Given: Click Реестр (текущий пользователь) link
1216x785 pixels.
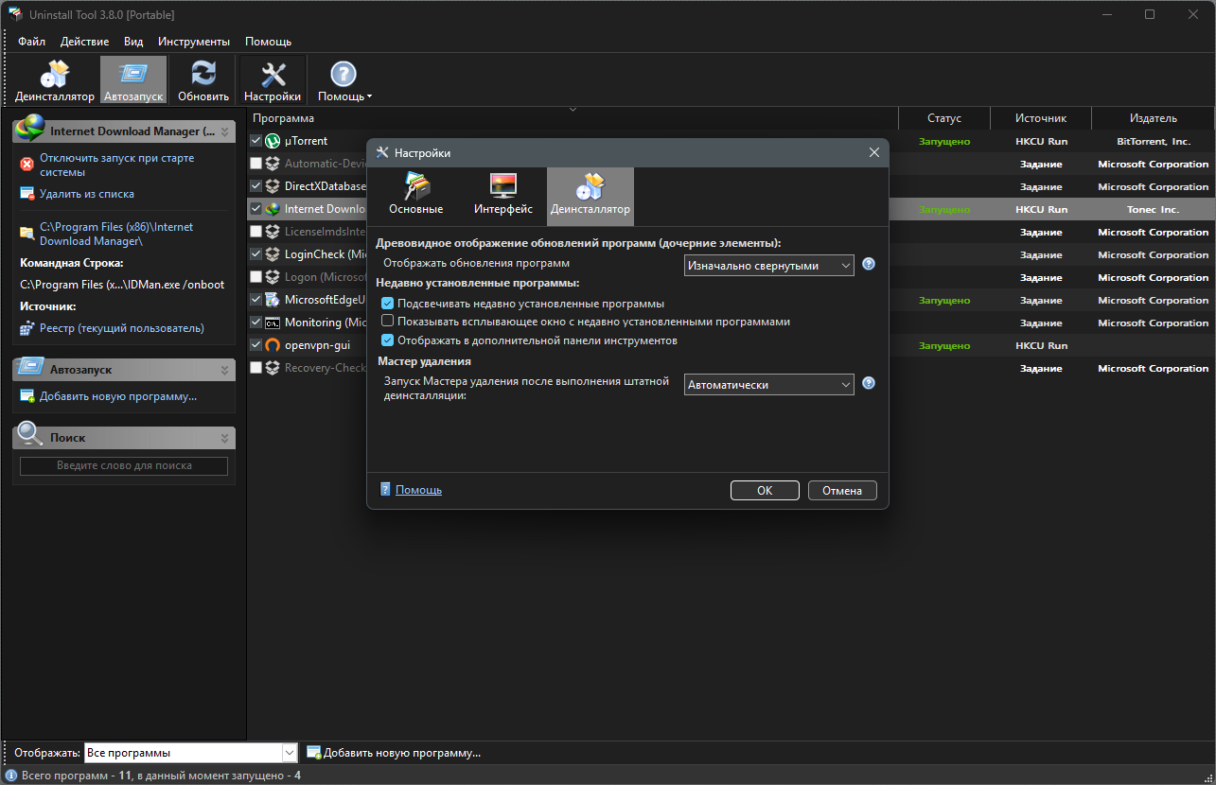Looking at the screenshot, I should (x=121, y=328).
